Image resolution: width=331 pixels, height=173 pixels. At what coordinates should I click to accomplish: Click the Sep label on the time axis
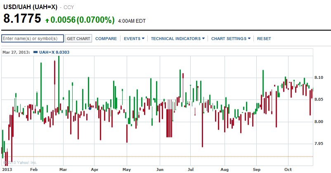point(257,169)
